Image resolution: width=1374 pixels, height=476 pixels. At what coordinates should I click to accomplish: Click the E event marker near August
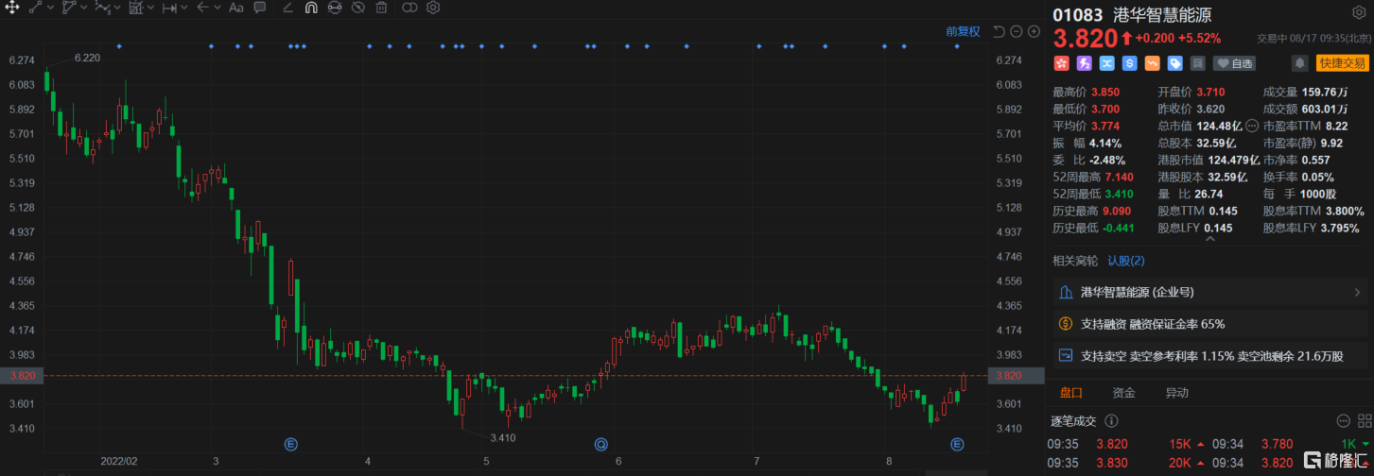pyautogui.click(x=957, y=444)
